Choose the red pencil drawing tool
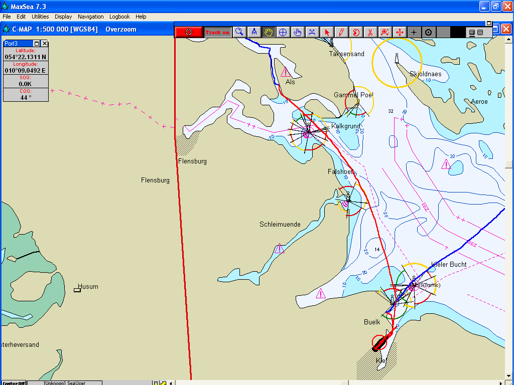The width and height of the screenshot is (514, 385). tap(341, 32)
